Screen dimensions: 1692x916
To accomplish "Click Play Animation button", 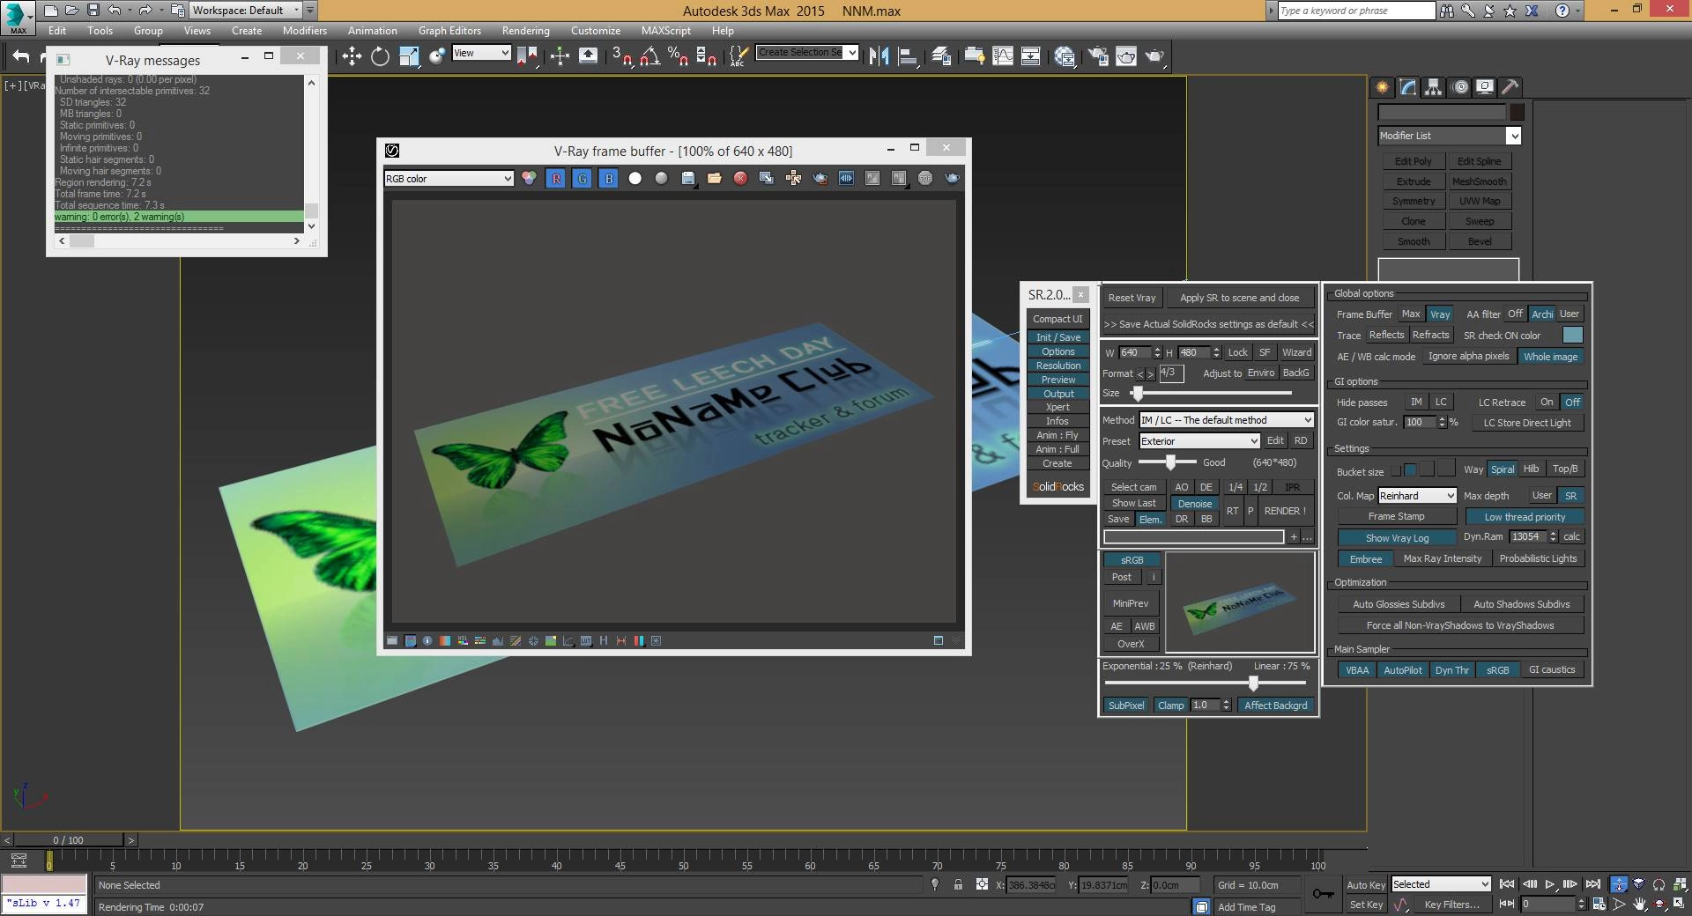I will click(1549, 884).
